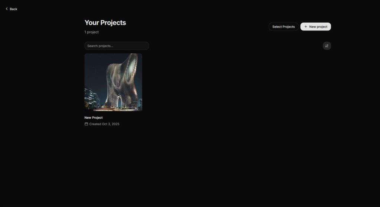Open the New Project thumbnail image

coord(113,82)
